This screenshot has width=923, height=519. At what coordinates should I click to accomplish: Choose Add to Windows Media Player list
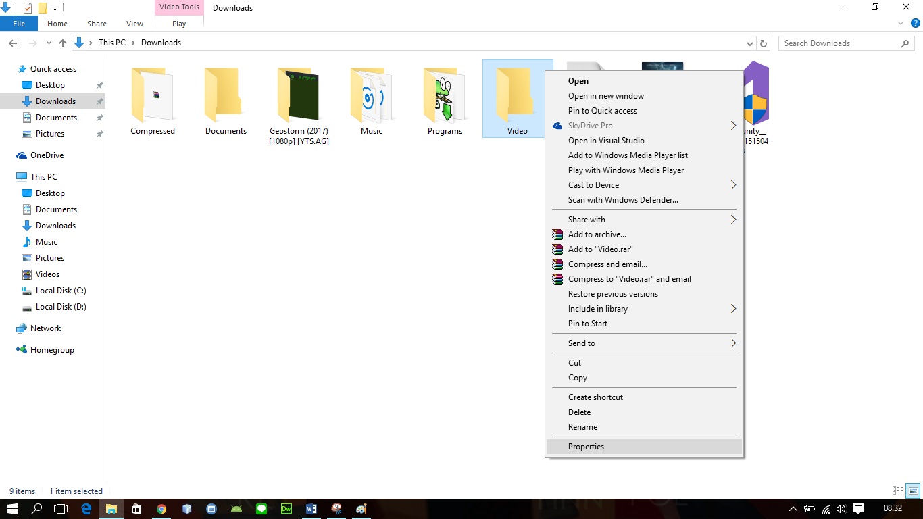[645, 155]
